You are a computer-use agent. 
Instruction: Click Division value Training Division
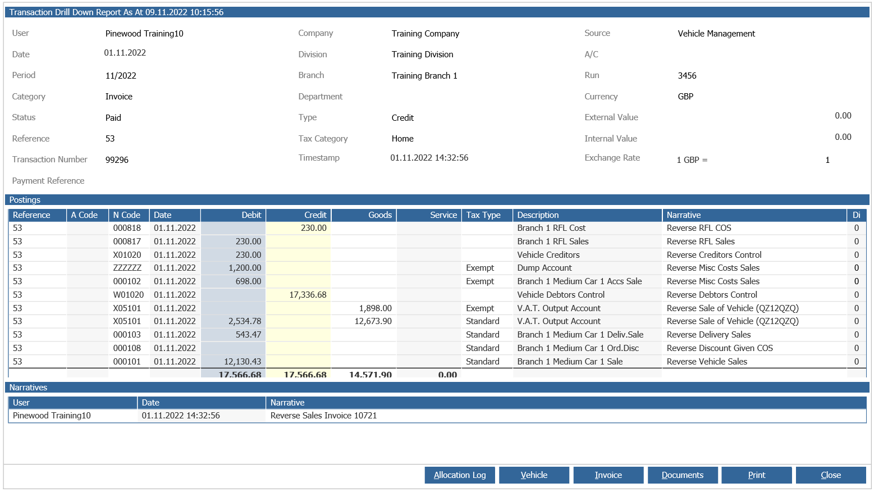pyautogui.click(x=422, y=54)
